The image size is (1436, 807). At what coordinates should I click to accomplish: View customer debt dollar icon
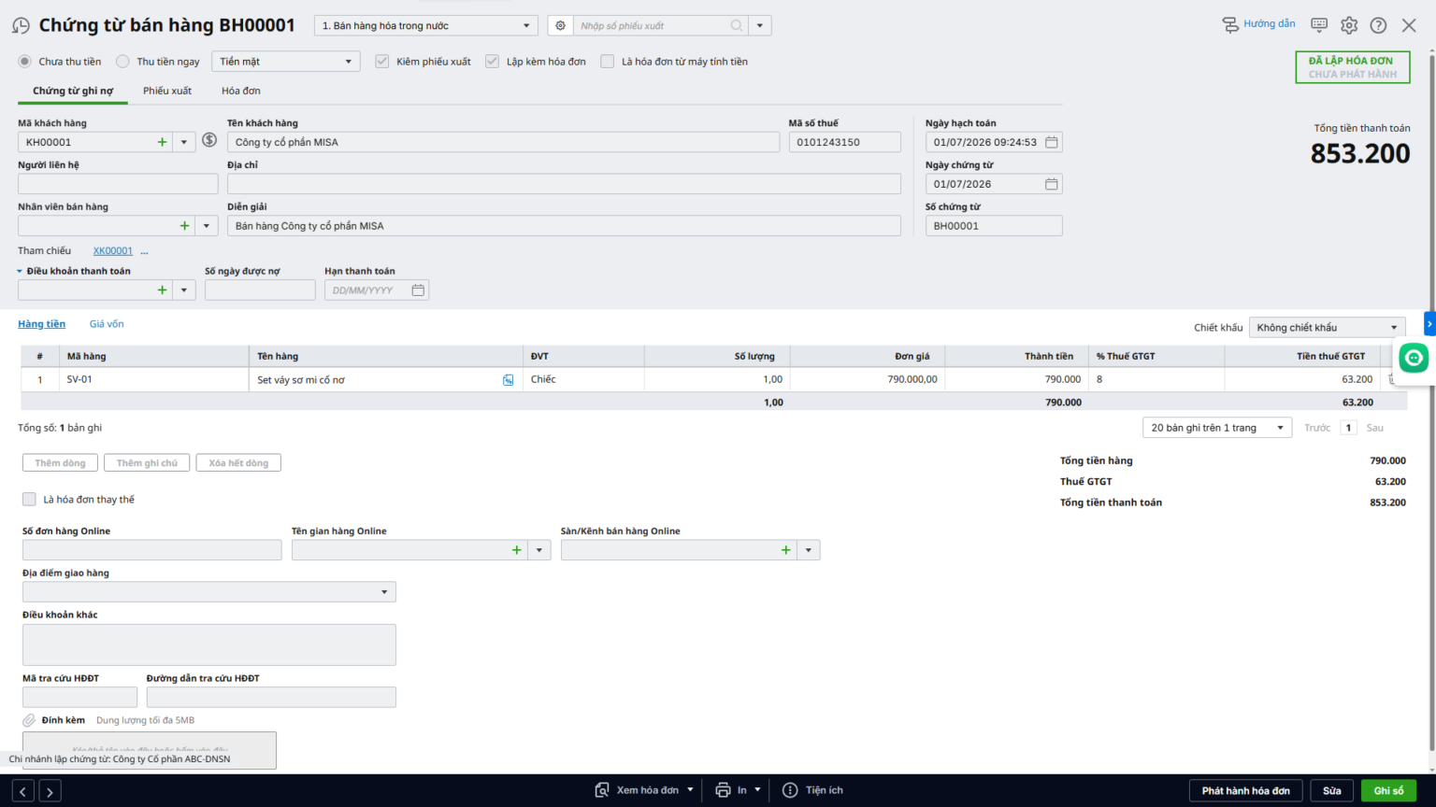(209, 140)
